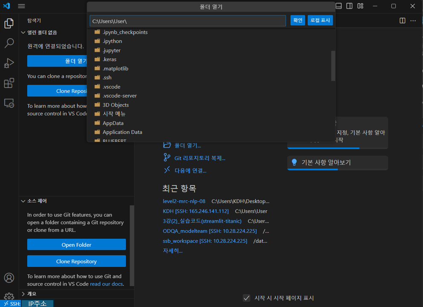Click the sidebar source control scrollbar
Screen dimensions: 423x307
tap(132, 246)
